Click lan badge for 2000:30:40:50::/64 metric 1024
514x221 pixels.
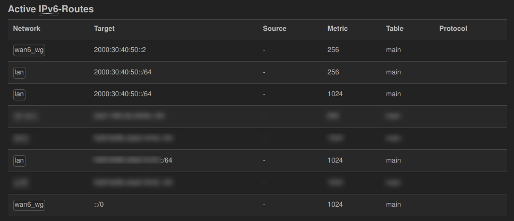click(20, 94)
